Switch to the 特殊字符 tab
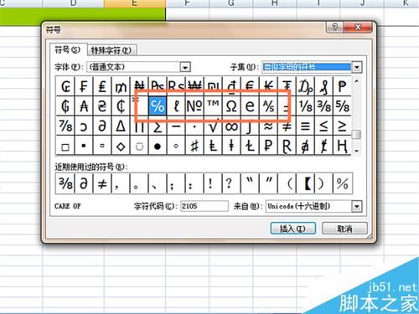Screen dimensions: 419x314 point(111,50)
